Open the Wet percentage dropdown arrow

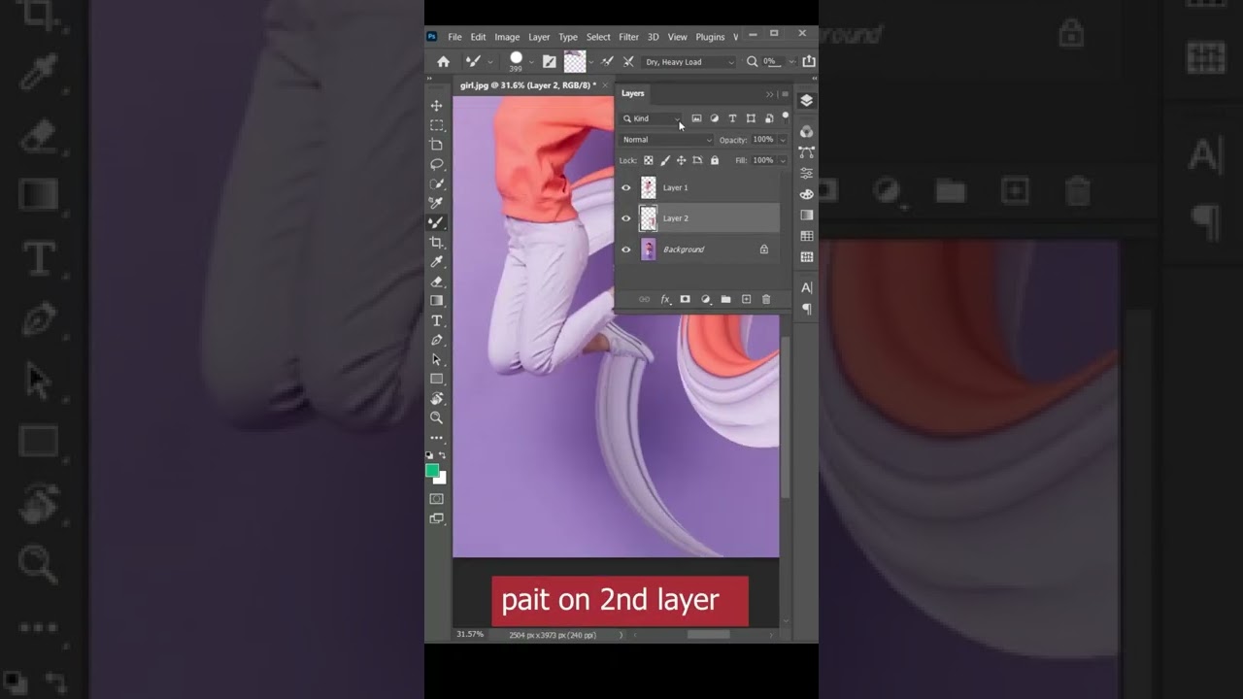[x=791, y=62]
